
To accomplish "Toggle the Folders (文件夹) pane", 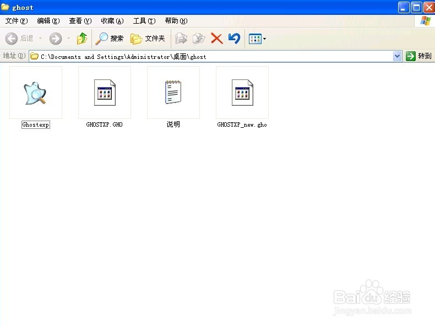I will click(148, 39).
